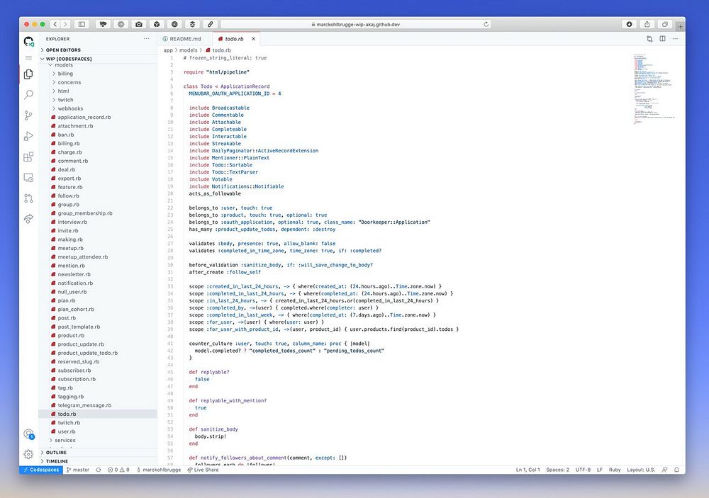709x498 pixels.
Task: Open the Accounts icon with badge
Action: click(28, 434)
